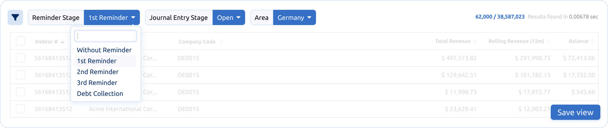608x128 pixels.
Task: Sort by Total Revenue column arrows
Action: point(475,41)
